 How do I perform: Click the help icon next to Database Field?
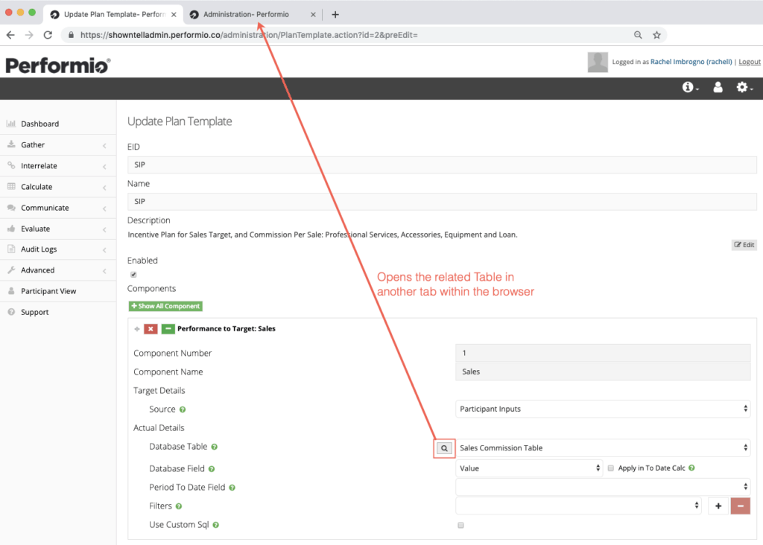(212, 469)
